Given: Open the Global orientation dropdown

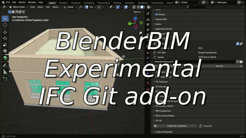Looking at the screenshot, I should 70,7.
